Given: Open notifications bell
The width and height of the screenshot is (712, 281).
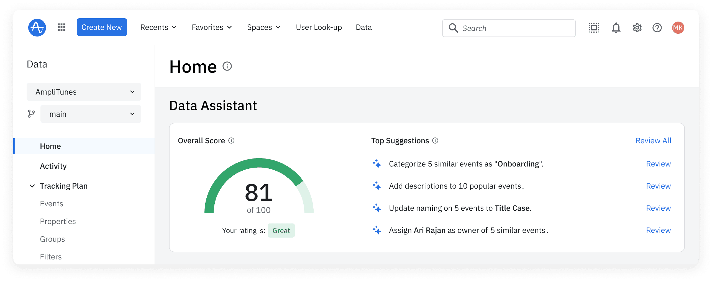Looking at the screenshot, I should (616, 28).
